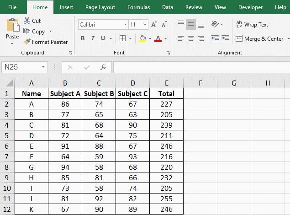
Task: Click the Paste clipboard icon
Action: [13, 25]
